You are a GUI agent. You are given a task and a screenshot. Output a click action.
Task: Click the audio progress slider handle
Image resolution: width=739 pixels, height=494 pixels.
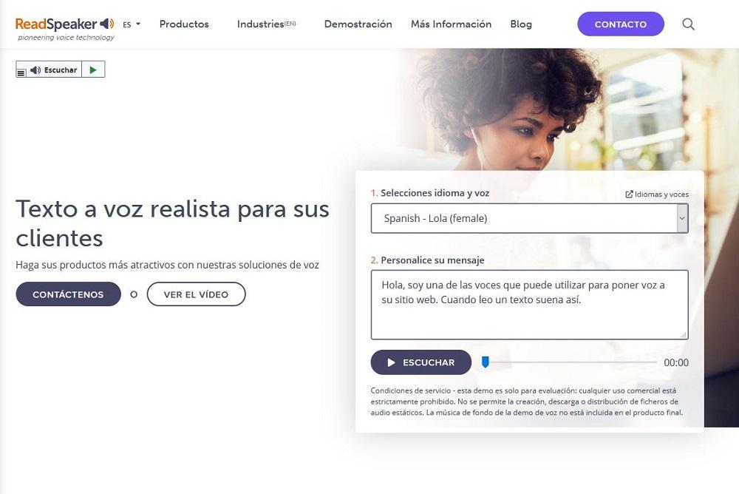tap(485, 362)
